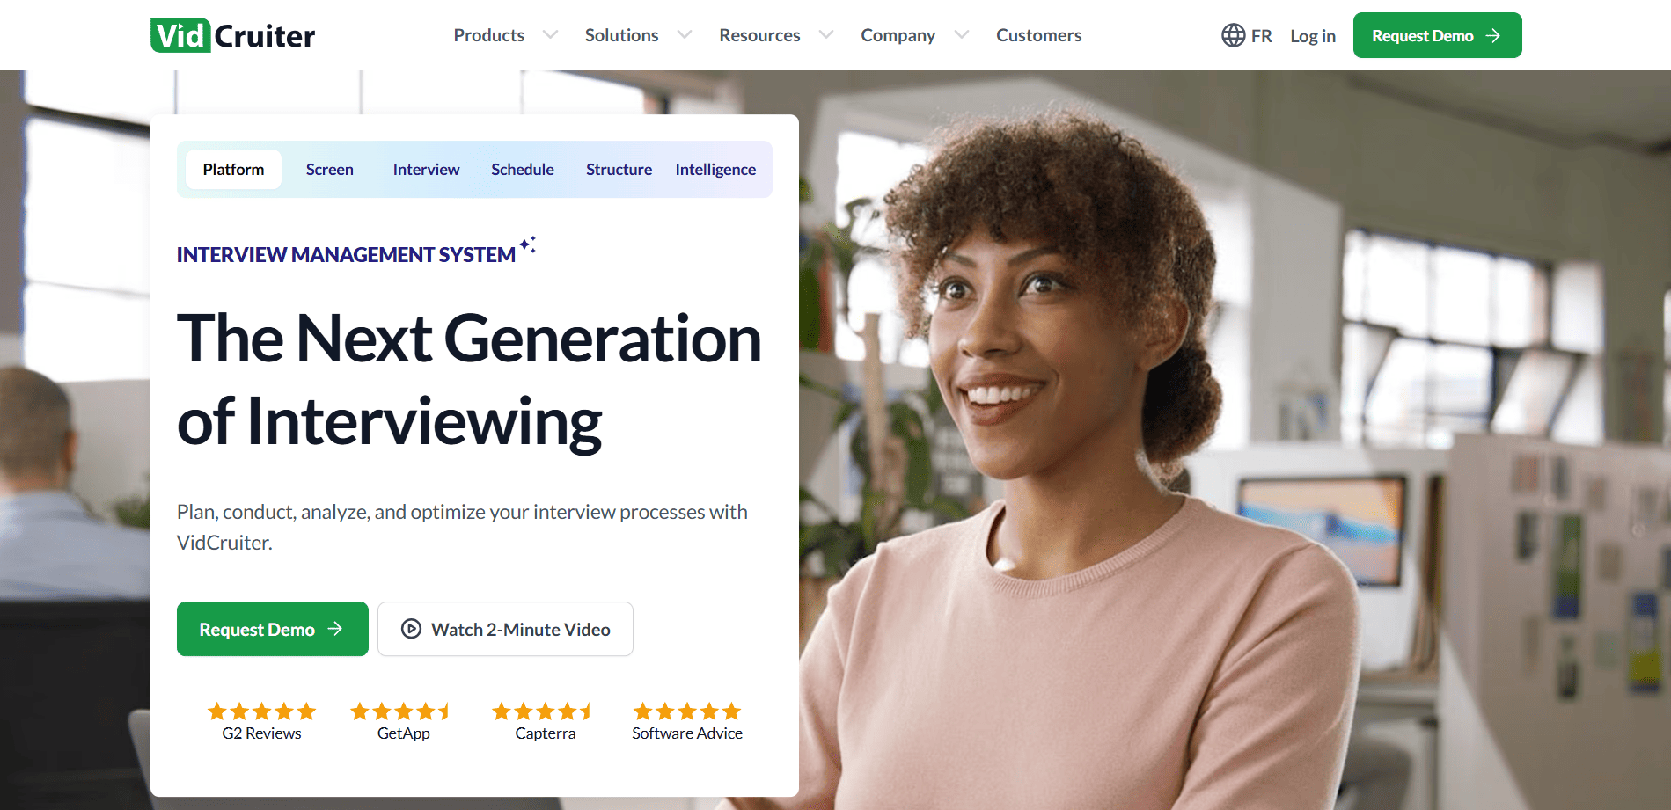Click the G2 Reviews label
1671x810 pixels.
[x=261, y=733]
